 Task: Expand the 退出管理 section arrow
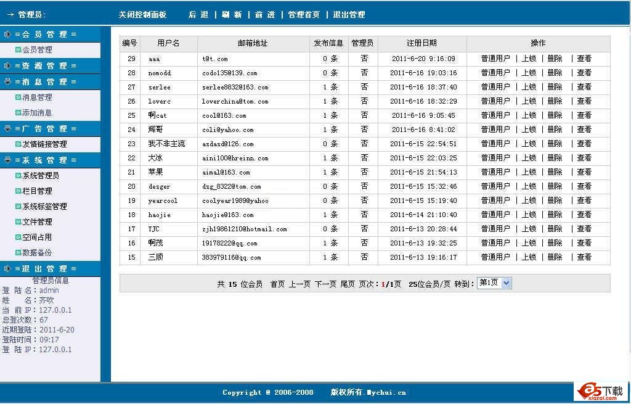[x=7, y=269]
